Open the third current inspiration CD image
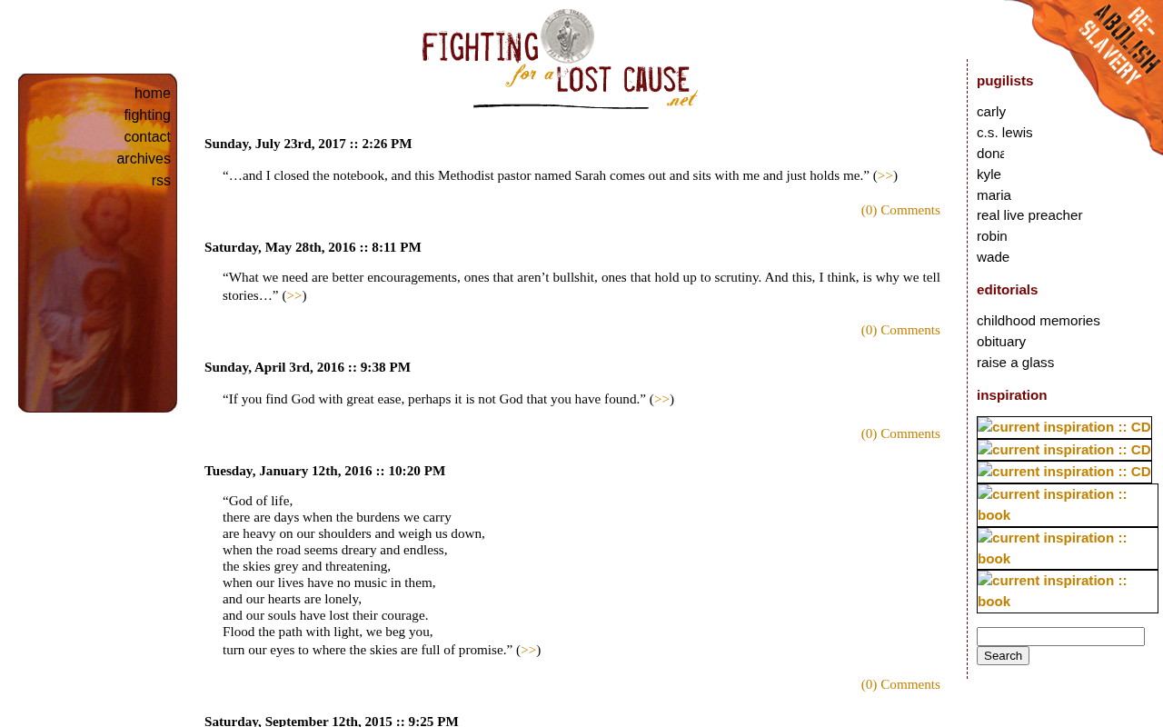Screen dimensions: 1163x727 [1064, 472]
